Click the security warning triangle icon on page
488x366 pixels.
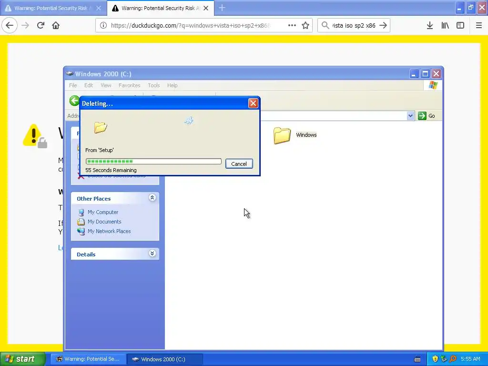(34, 136)
